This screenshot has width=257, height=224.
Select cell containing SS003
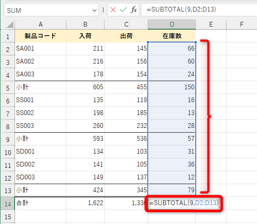coord(41,126)
